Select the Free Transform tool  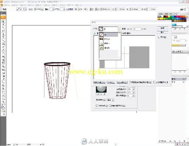click(3, 63)
